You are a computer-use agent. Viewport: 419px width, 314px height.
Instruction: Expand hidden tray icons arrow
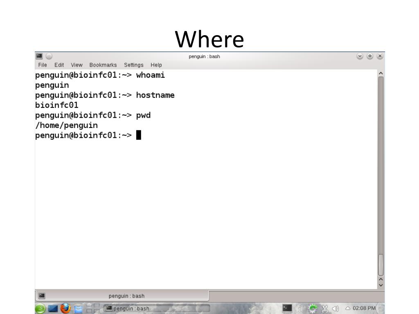348,308
